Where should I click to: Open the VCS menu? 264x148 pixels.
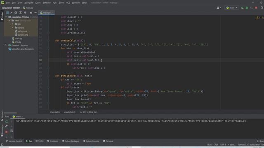[68, 3]
